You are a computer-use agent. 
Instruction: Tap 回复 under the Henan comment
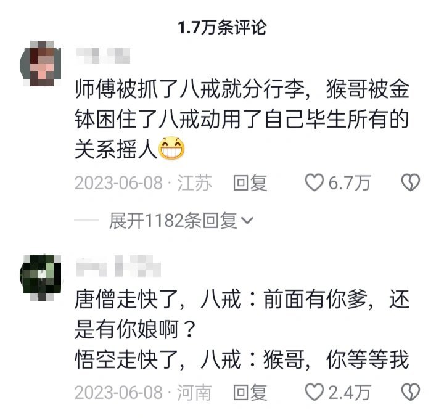(250, 393)
